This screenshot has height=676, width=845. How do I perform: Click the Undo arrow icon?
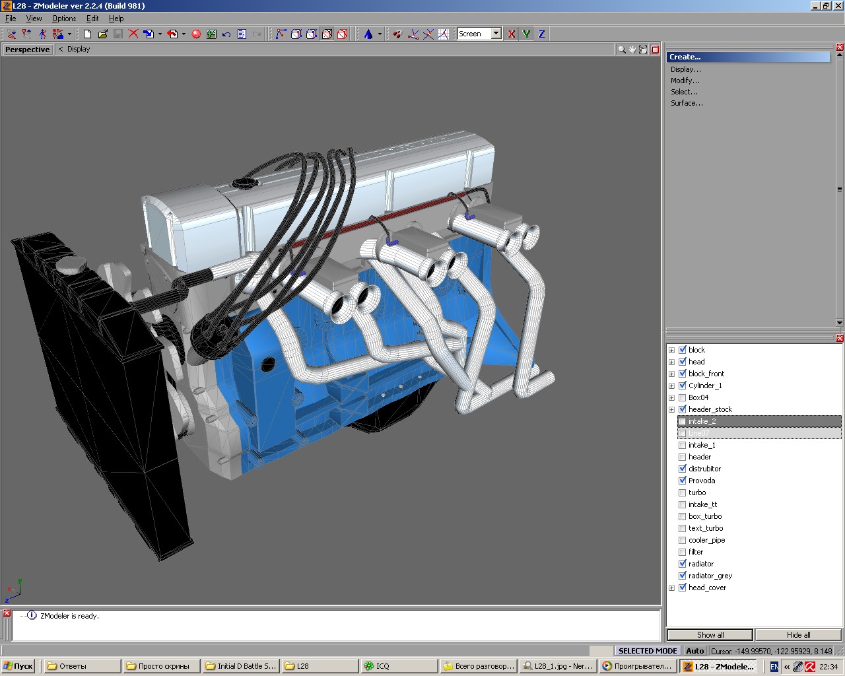coord(226,34)
